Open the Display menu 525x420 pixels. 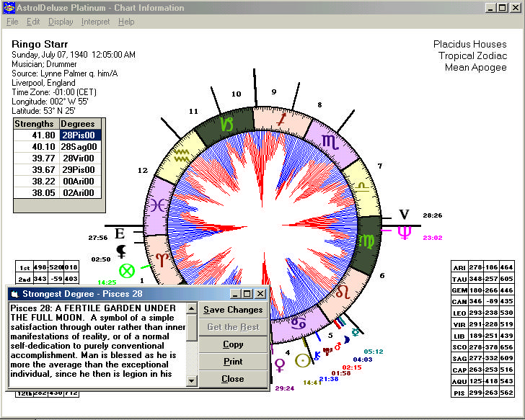click(61, 22)
